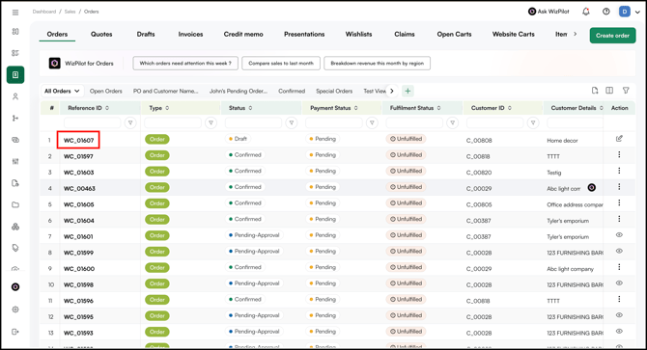View order WC_01601 with eye icon

619,234
